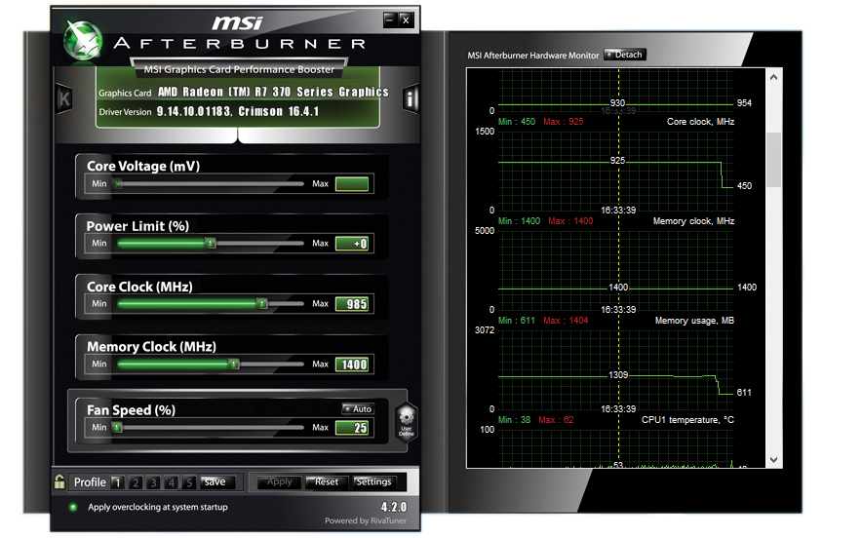Viewport: 862px width, 538px height.
Task: Toggle the profile lock padlock icon
Action: pos(59,481)
